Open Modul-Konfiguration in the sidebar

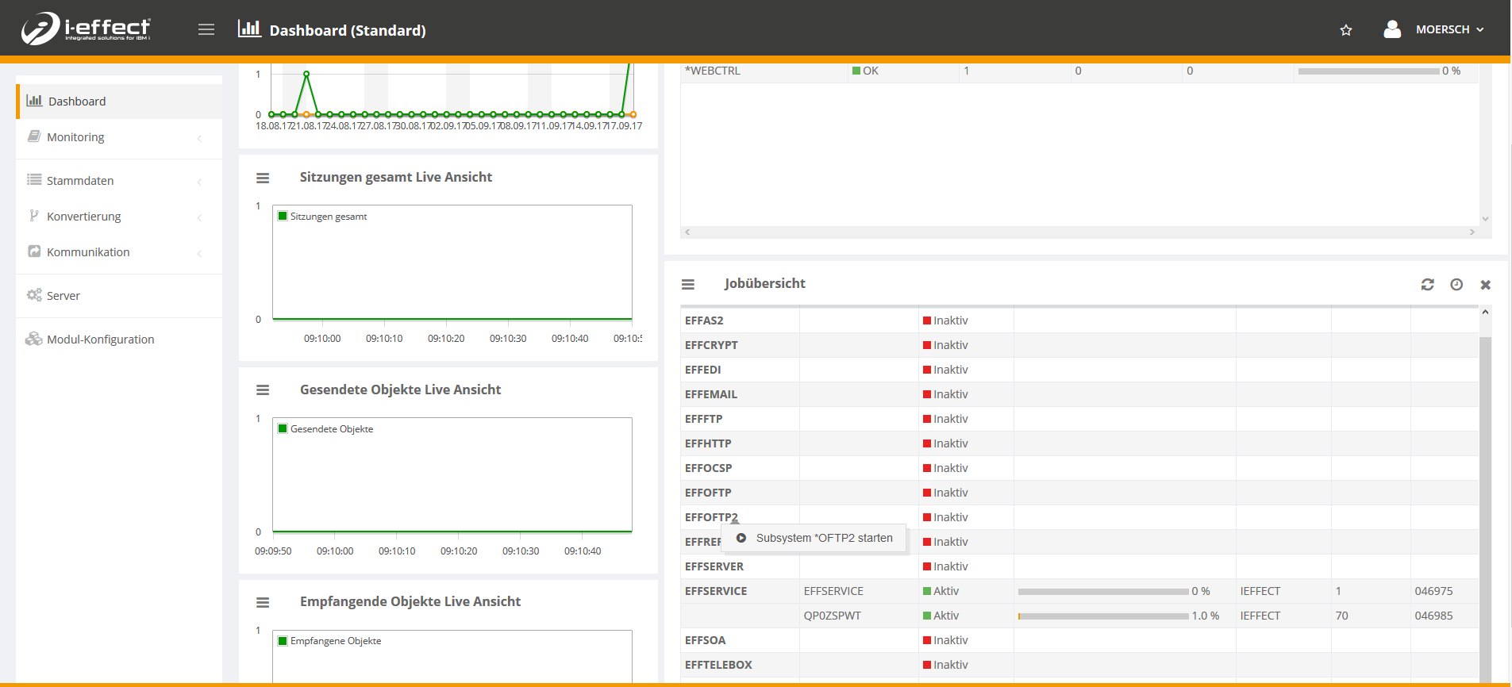pyautogui.click(x=100, y=340)
